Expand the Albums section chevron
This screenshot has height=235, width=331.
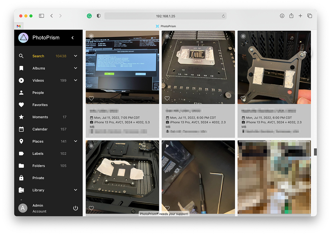coord(75,68)
